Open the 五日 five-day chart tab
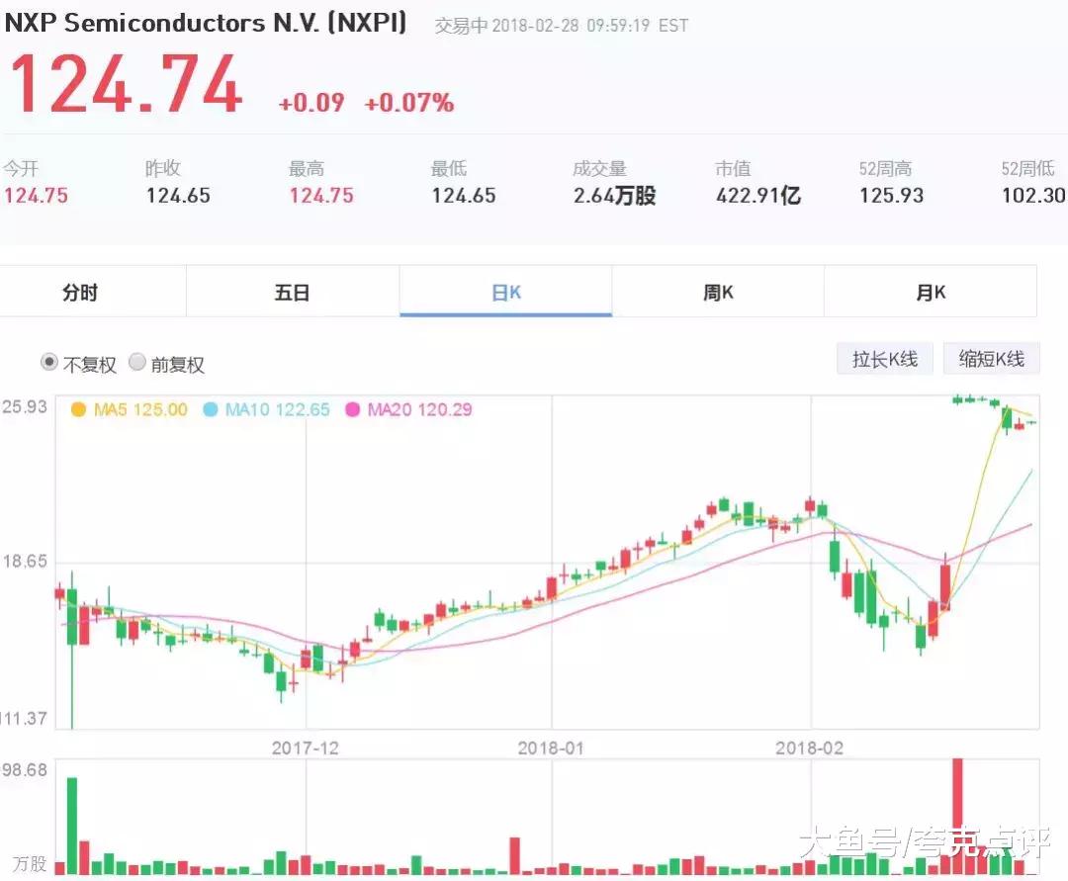 tap(292, 292)
